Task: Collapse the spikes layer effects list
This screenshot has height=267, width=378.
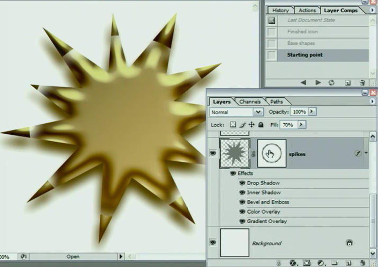Action: (366, 153)
